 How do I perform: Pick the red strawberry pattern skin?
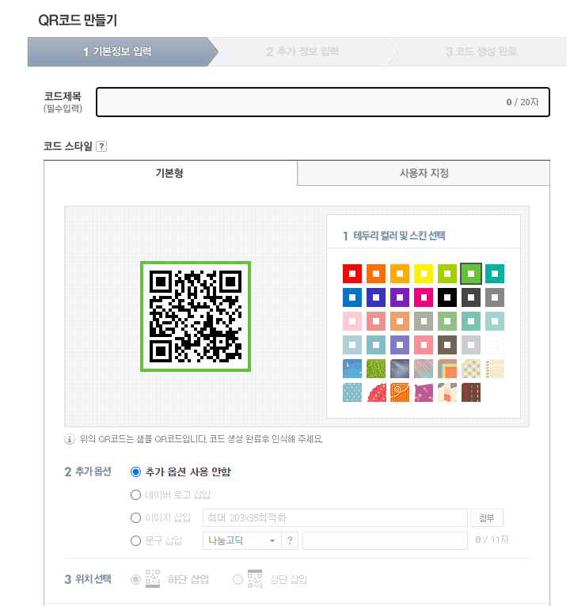pyautogui.click(x=376, y=392)
